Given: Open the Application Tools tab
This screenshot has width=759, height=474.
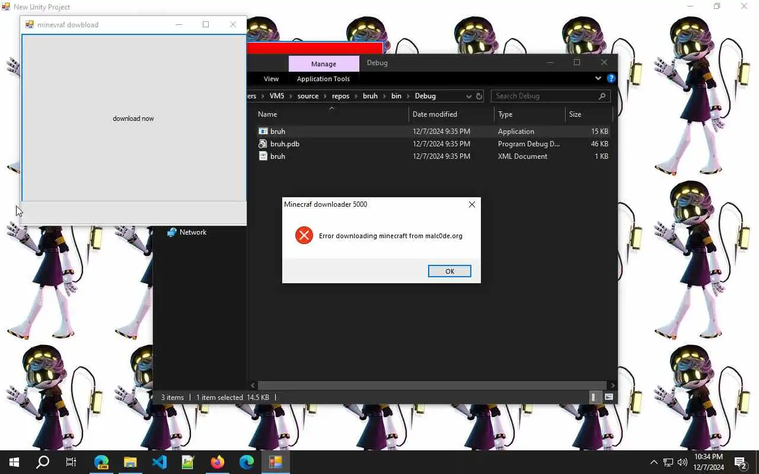Looking at the screenshot, I should [323, 79].
